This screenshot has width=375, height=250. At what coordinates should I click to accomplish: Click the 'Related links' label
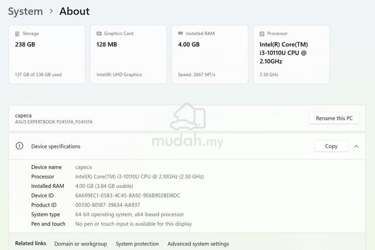pos(30,244)
